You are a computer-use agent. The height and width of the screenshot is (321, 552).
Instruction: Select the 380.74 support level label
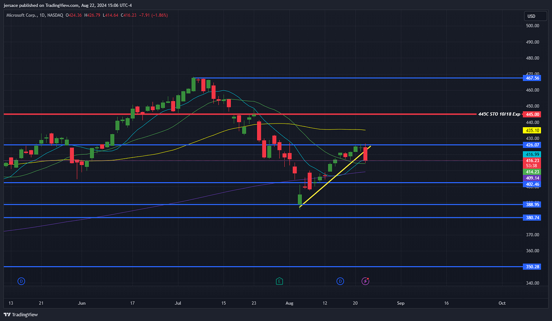(532, 218)
